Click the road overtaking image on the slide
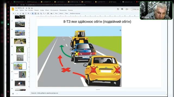 80,56
